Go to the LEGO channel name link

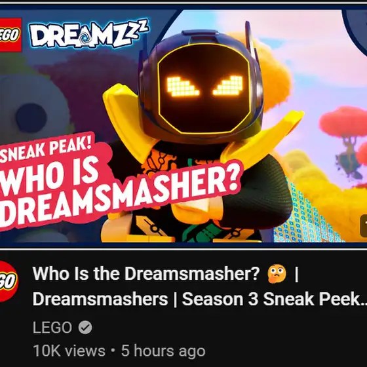pyautogui.click(x=52, y=327)
